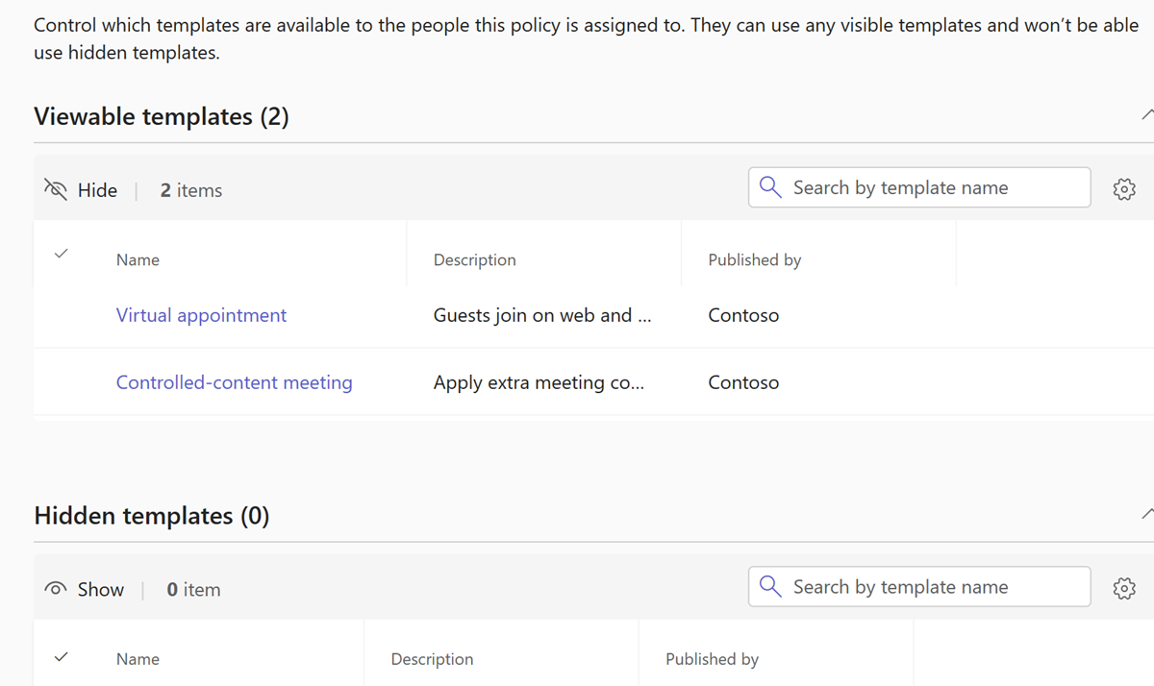
Task: Open the Controlled-content meeting template
Action: coord(234,382)
